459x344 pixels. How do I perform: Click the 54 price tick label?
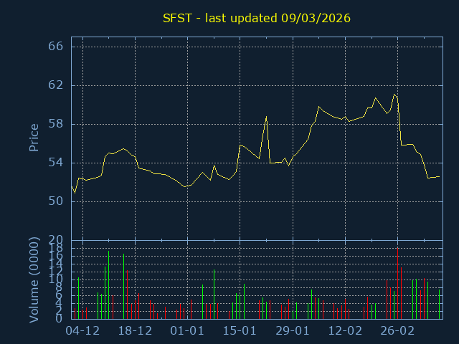click(x=56, y=163)
